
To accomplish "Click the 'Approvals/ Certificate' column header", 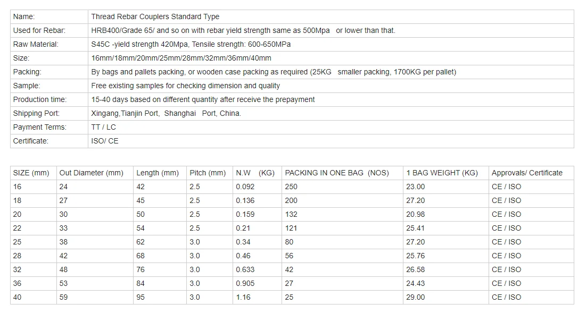I will (x=531, y=173).
